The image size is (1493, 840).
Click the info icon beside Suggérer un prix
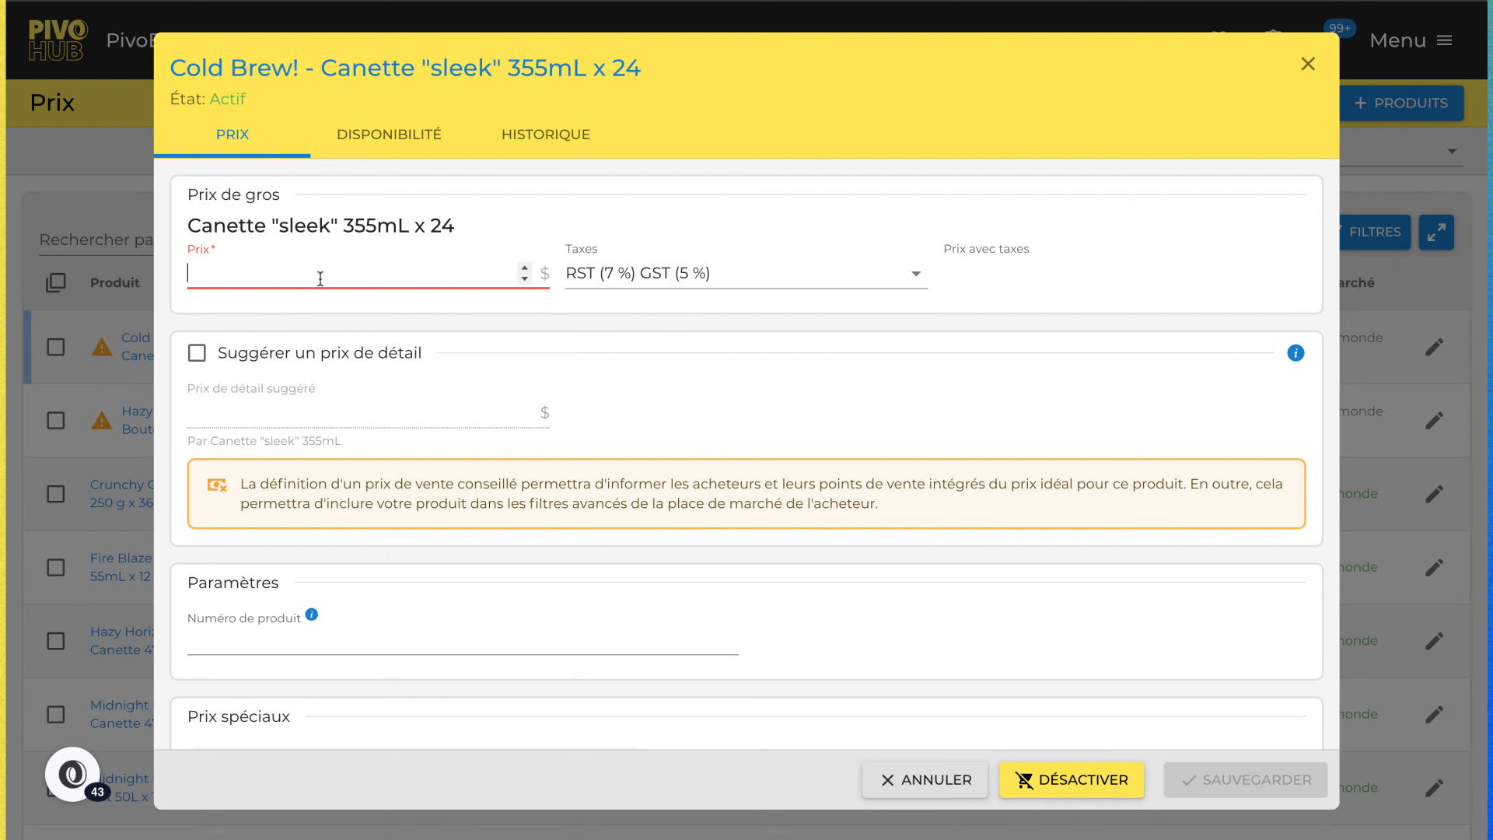click(x=1295, y=353)
